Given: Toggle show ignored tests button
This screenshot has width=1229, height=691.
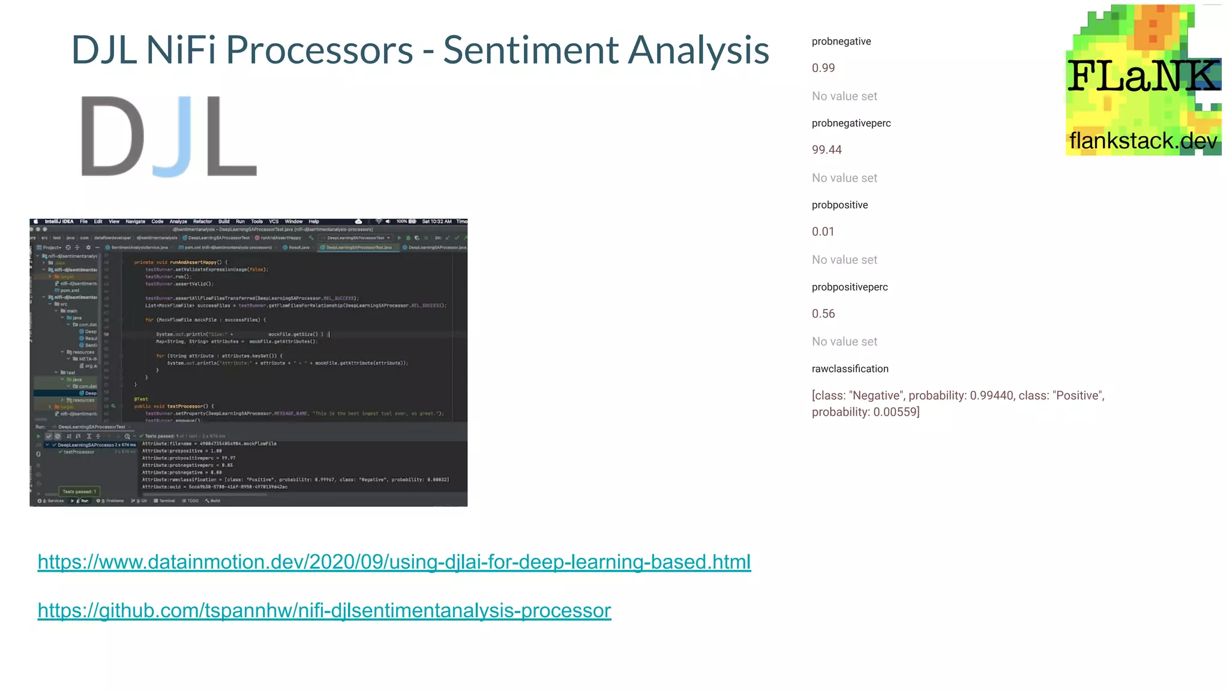Looking at the screenshot, I should 58,436.
